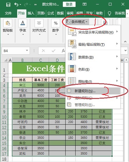Click the 登录 sign-in button

[x=69, y=4]
